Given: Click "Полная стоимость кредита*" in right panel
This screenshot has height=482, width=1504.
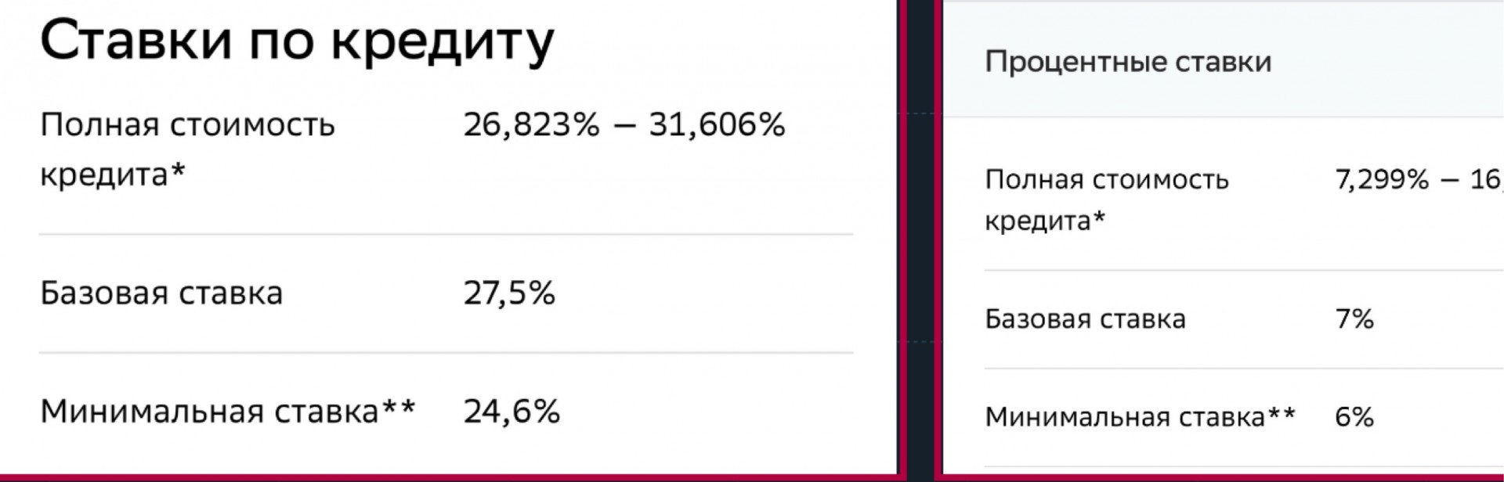Looking at the screenshot, I should [x=1107, y=200].
